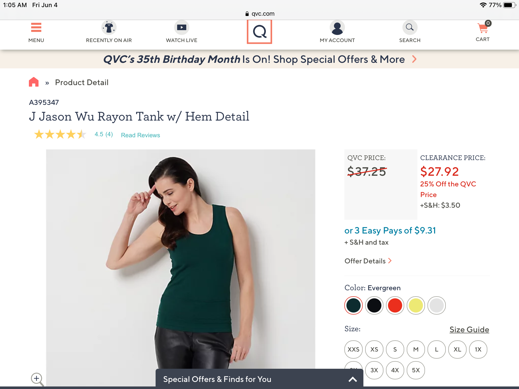Open the hamburger Menu icon

point(36,28)
